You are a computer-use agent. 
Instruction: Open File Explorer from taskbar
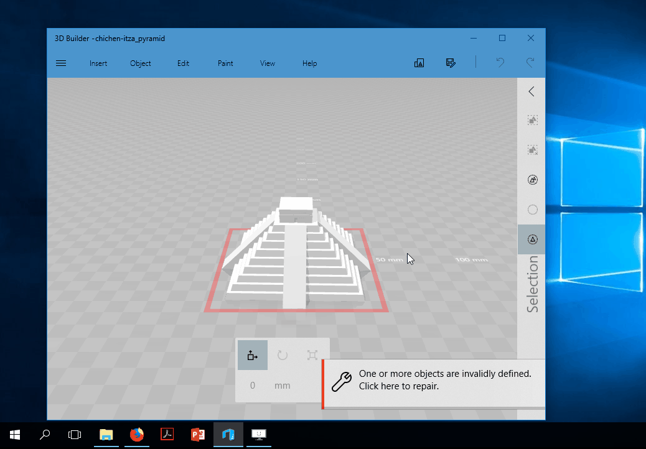tap(106, 435)
